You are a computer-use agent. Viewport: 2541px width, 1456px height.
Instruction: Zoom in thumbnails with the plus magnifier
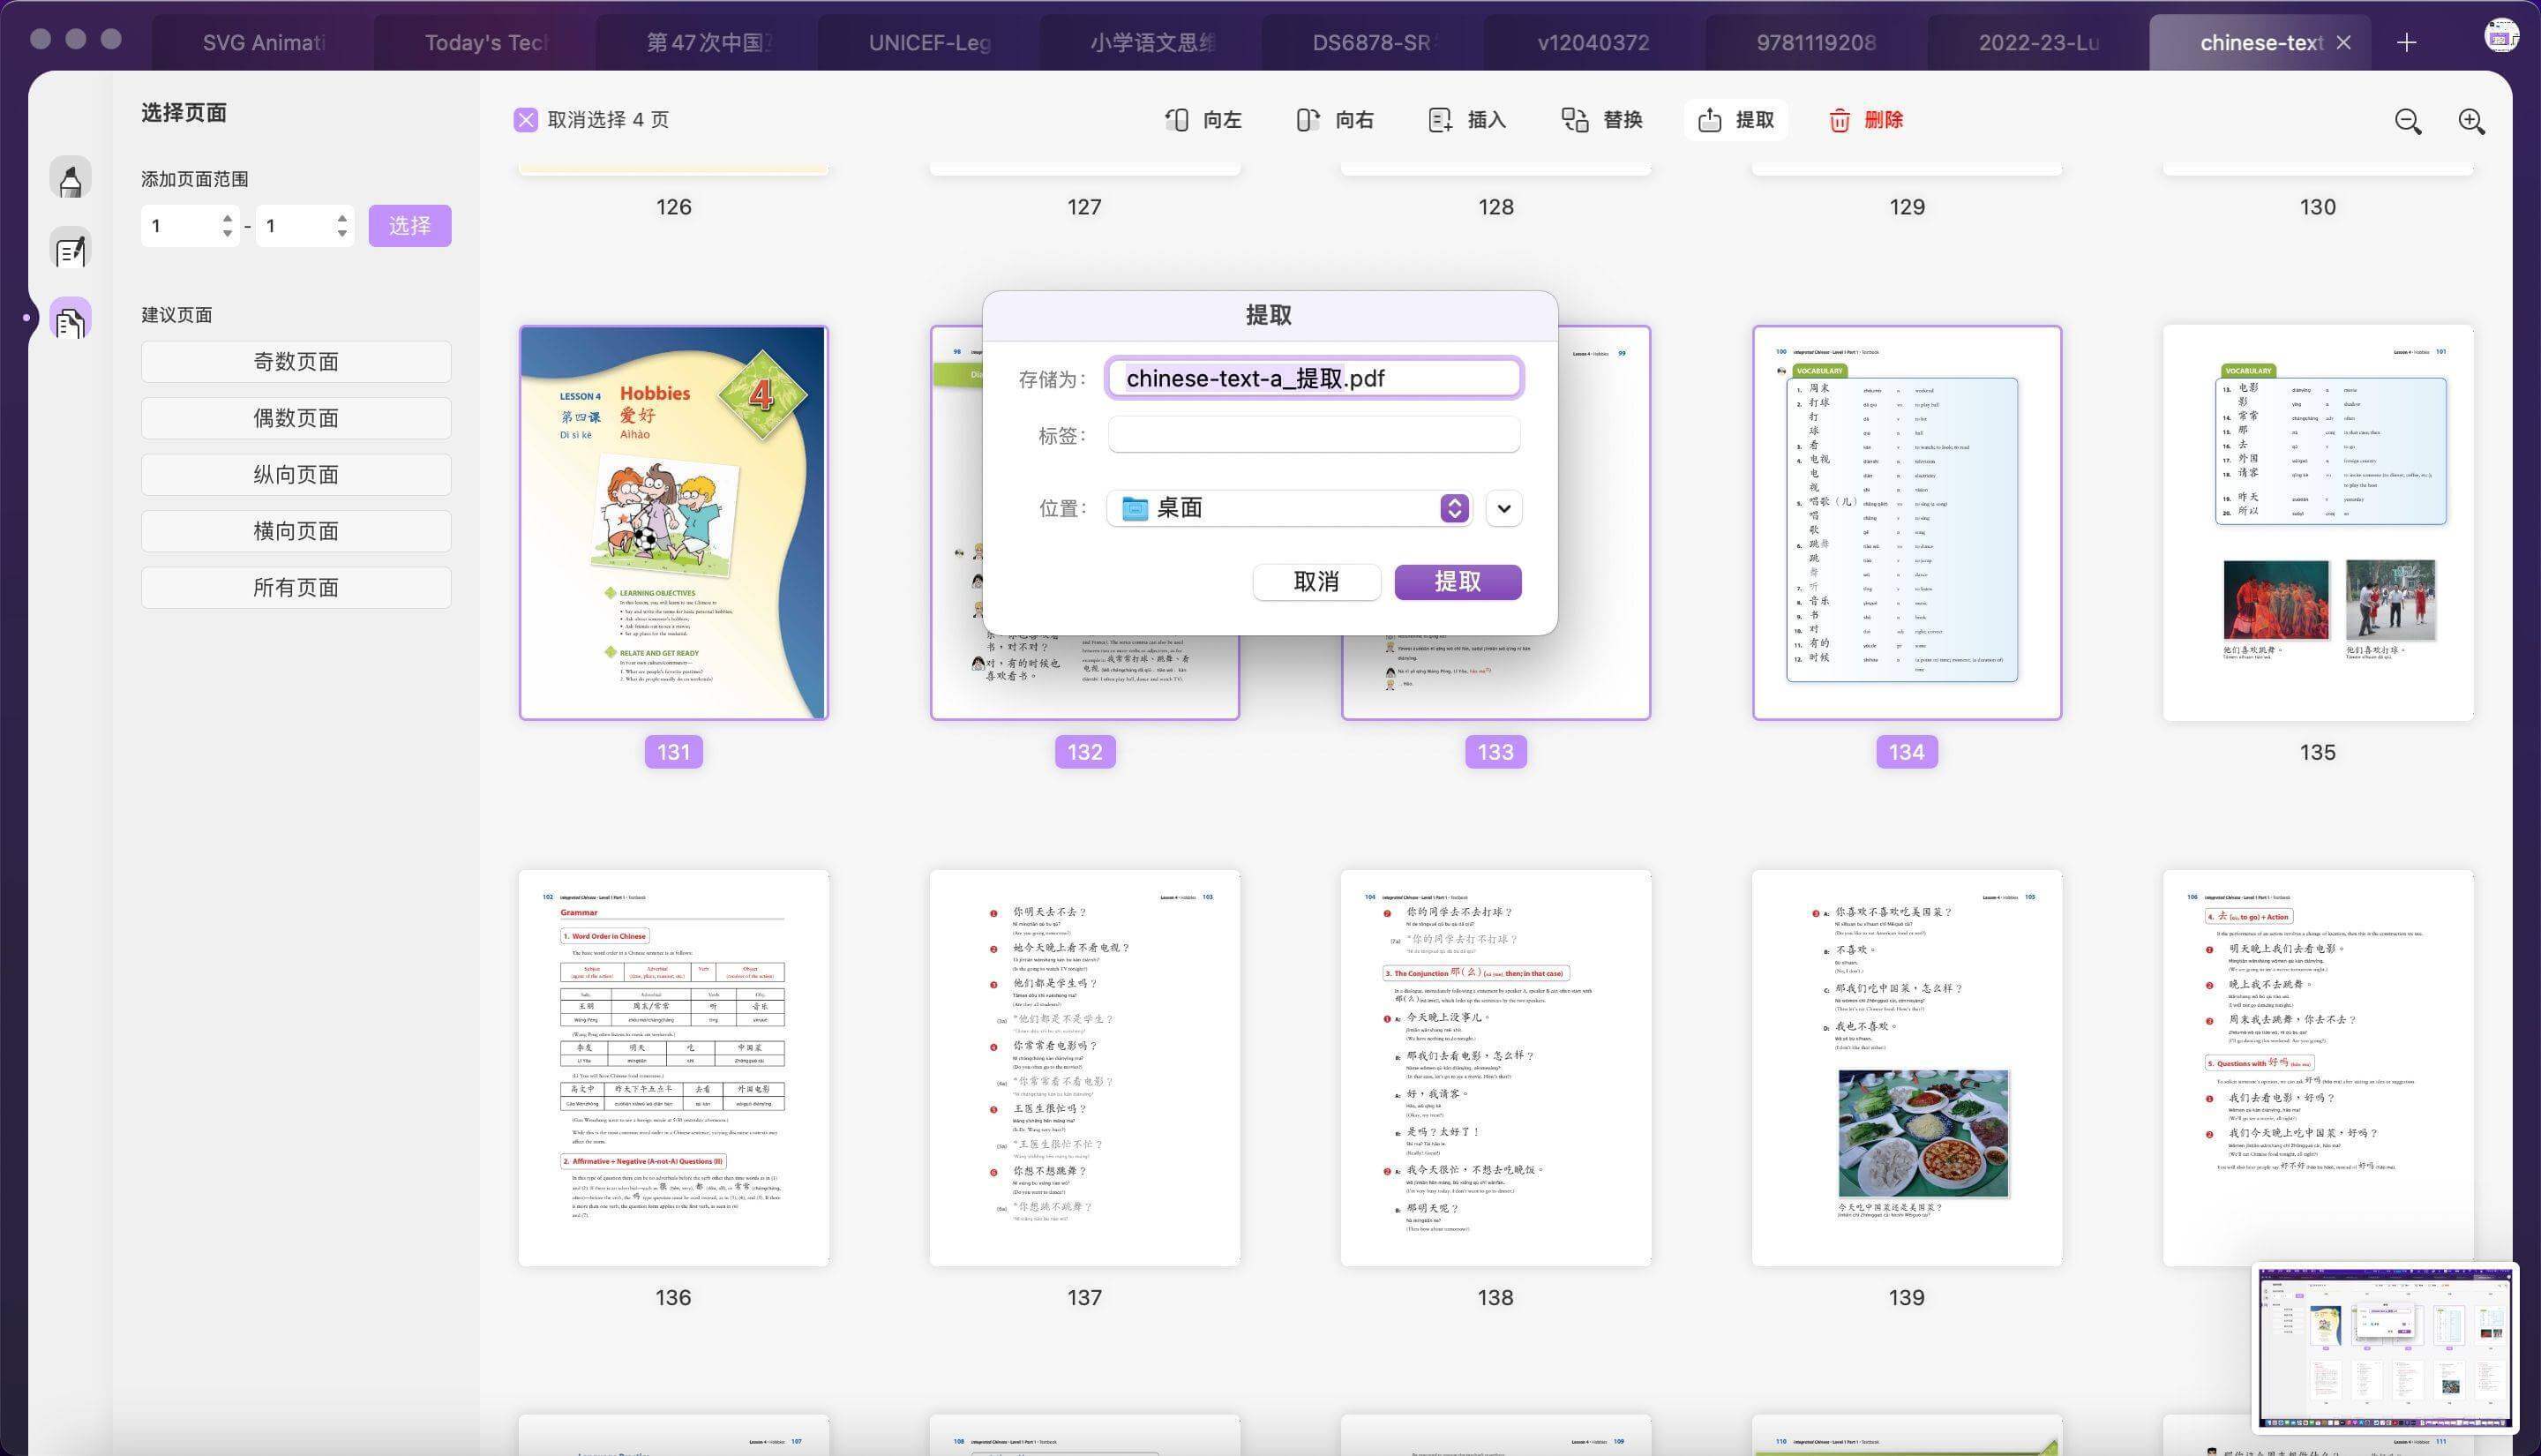pos(2471,121)
